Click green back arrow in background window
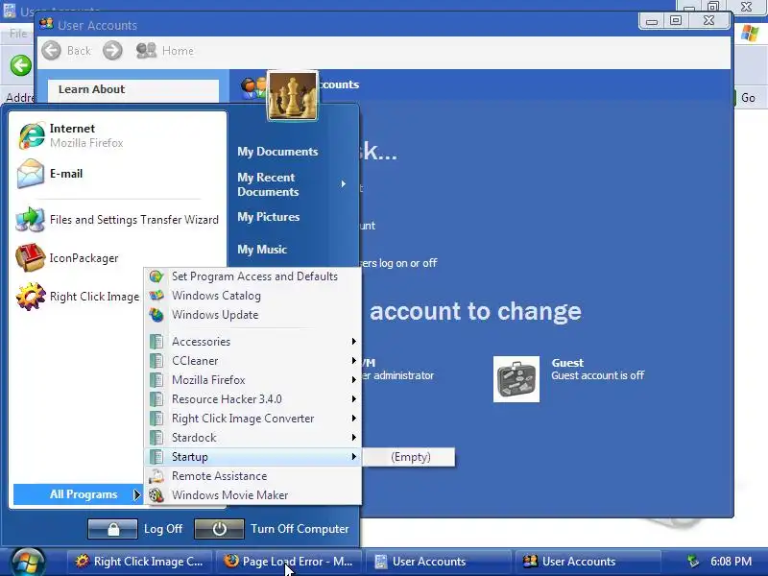This screenshot has height=576, width=768. 20,65
